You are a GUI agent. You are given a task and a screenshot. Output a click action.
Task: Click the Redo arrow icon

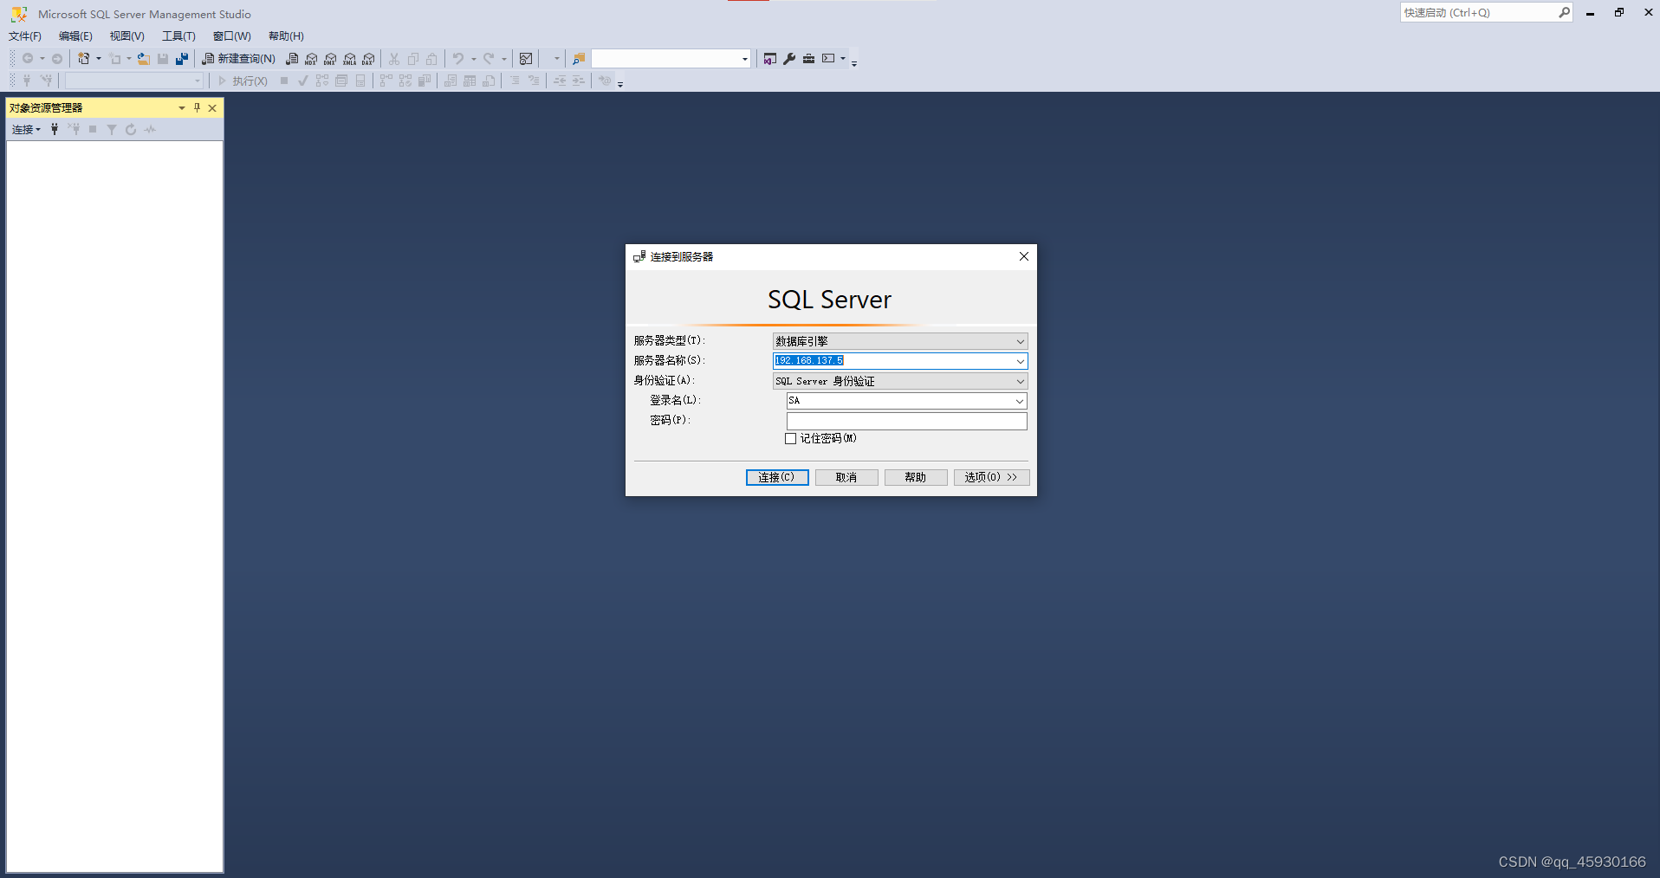click(x=489, y=59)
